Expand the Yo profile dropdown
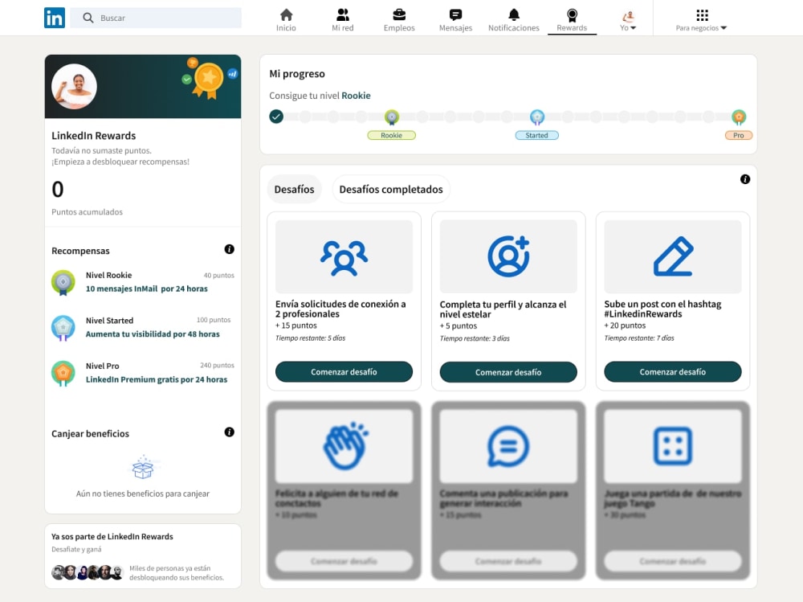803x602 pixels. 628,20
